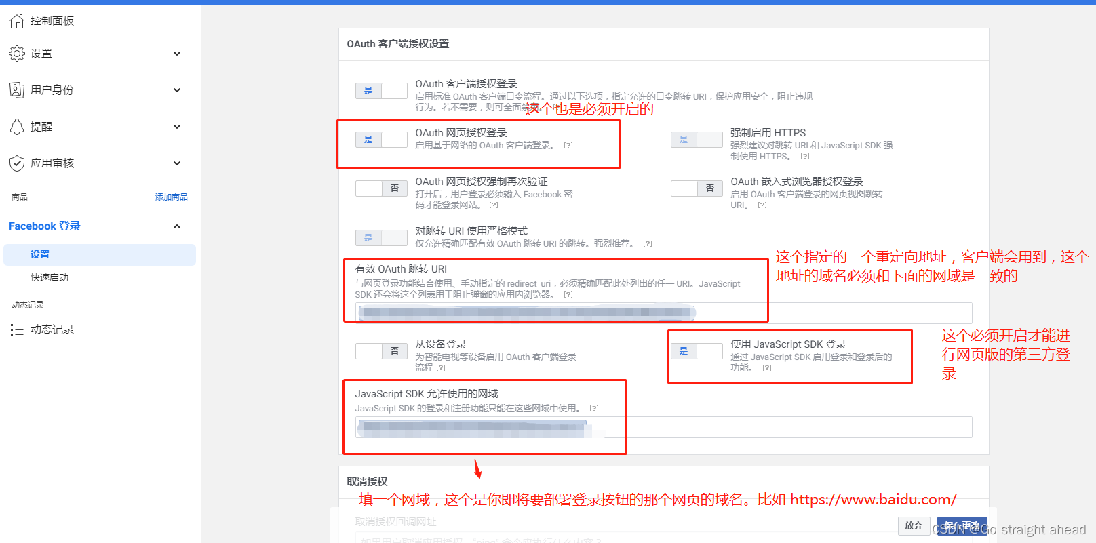The image size is (1096, 543).
Task: Open Facebook 登录 sidebar heading
Action: coord(45,226)
